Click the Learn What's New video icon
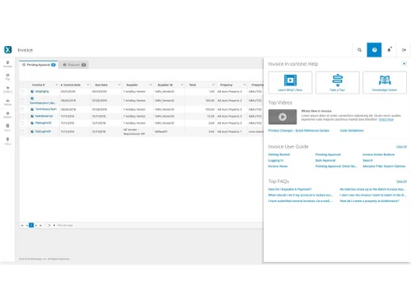 (290, 80)
